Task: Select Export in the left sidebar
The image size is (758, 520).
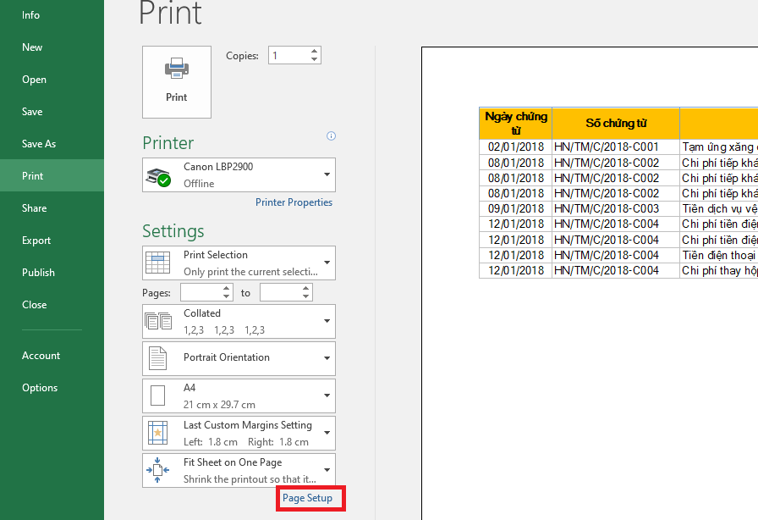Action: coord(36,241)
